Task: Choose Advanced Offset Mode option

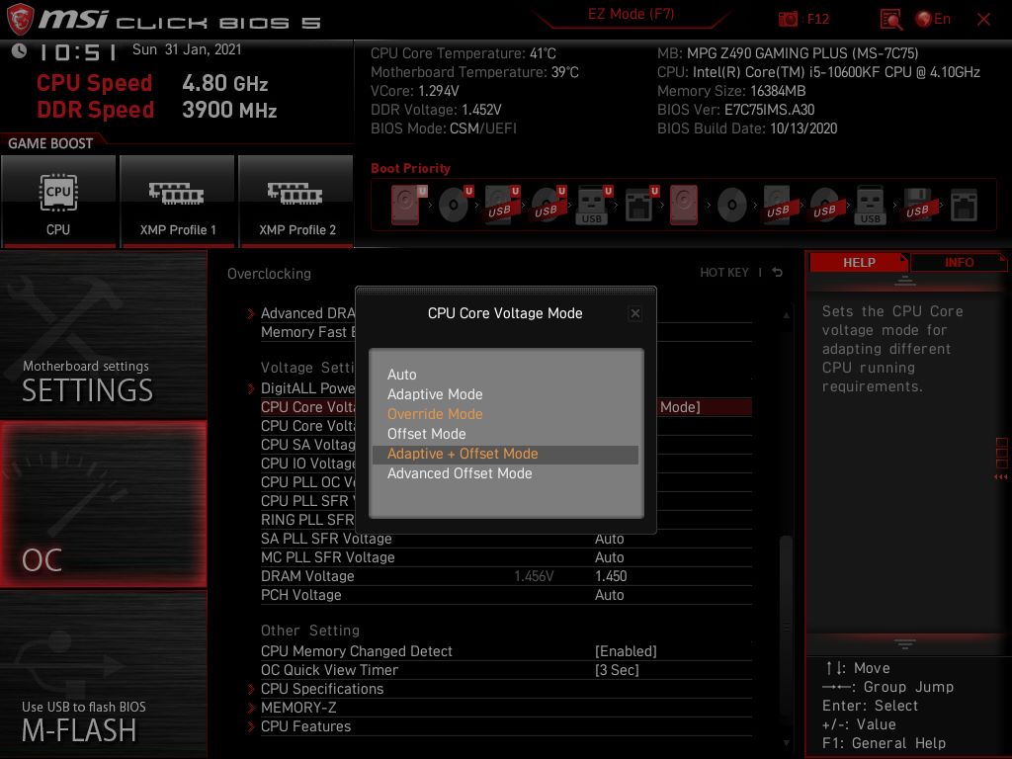Action: pos(505,473)
